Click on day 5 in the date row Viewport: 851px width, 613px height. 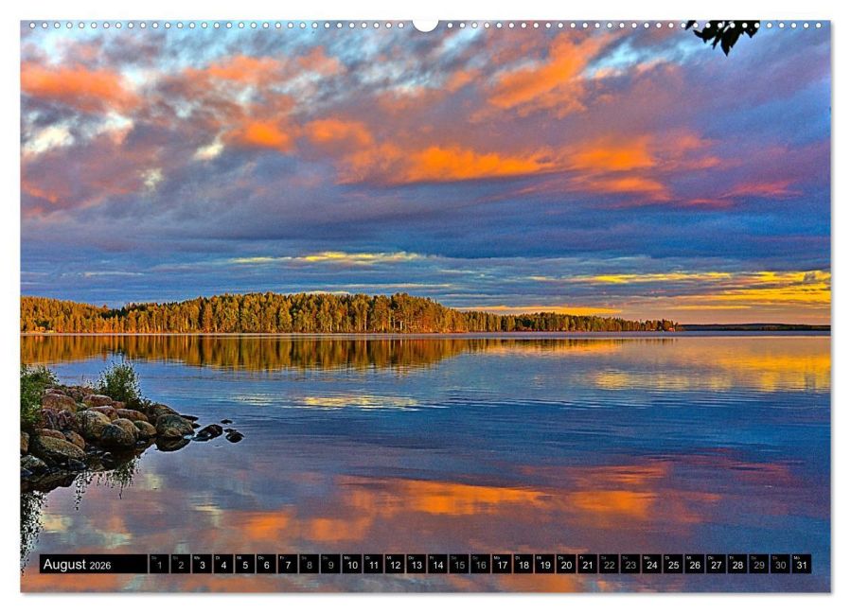coord(244,565)
